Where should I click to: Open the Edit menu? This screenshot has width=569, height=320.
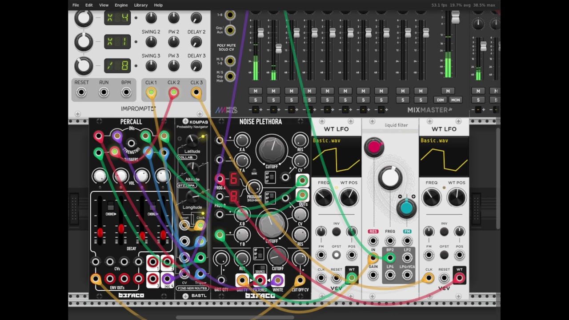pyautogui.click(x=89, y=5)
